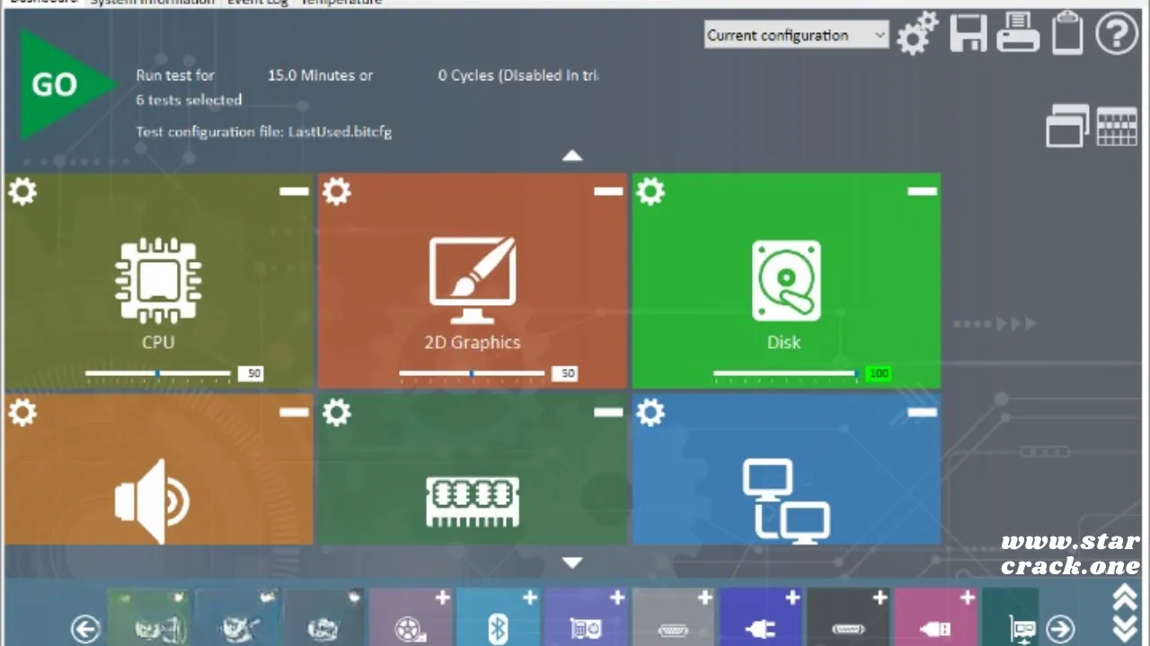
Task: Save configuration with the floppy disk icon
Action: tap(969, 34)
